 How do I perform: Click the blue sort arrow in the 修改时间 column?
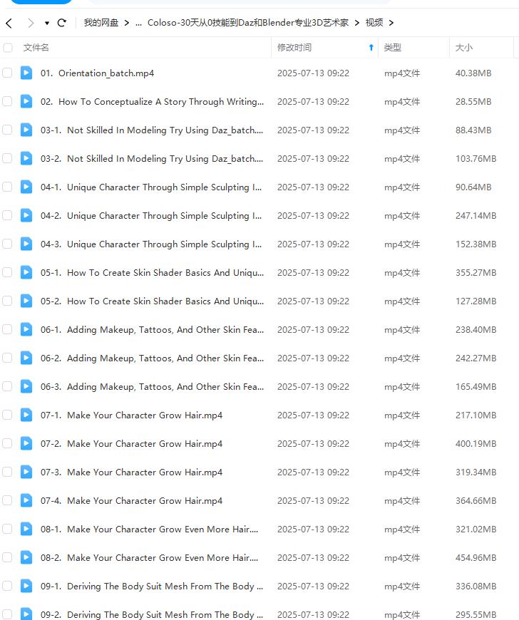[371, 48]
